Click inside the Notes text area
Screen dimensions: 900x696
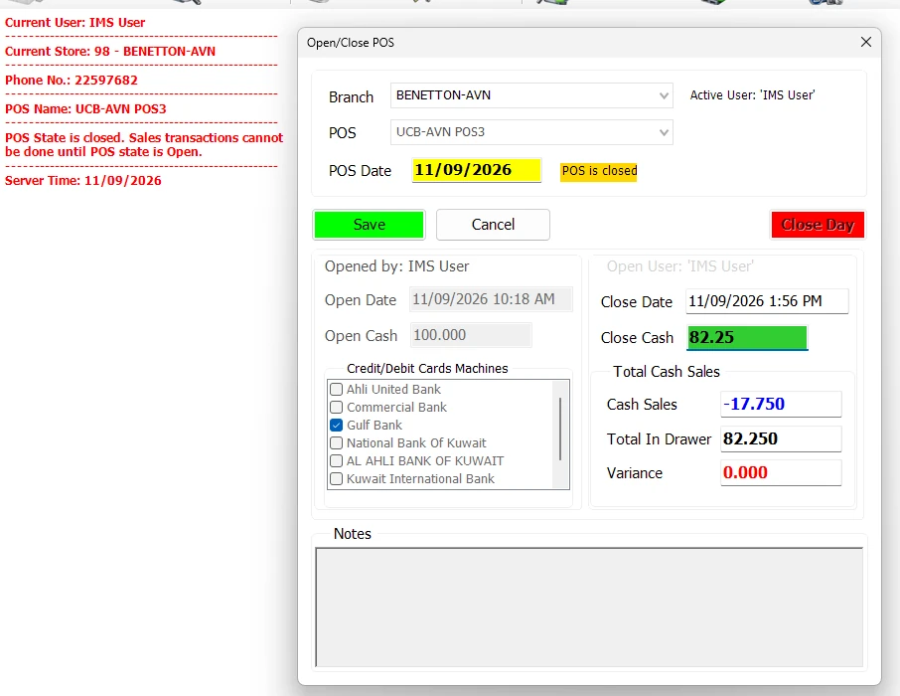coord(589,607)
